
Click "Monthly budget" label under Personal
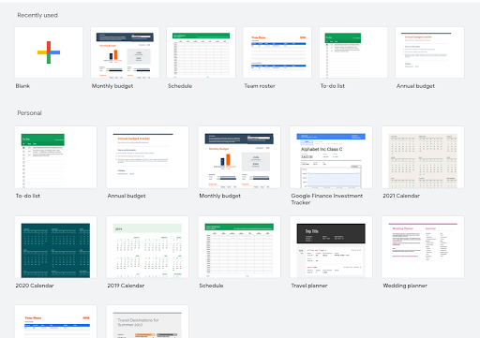pyautogui.click(x=220, y=196)
